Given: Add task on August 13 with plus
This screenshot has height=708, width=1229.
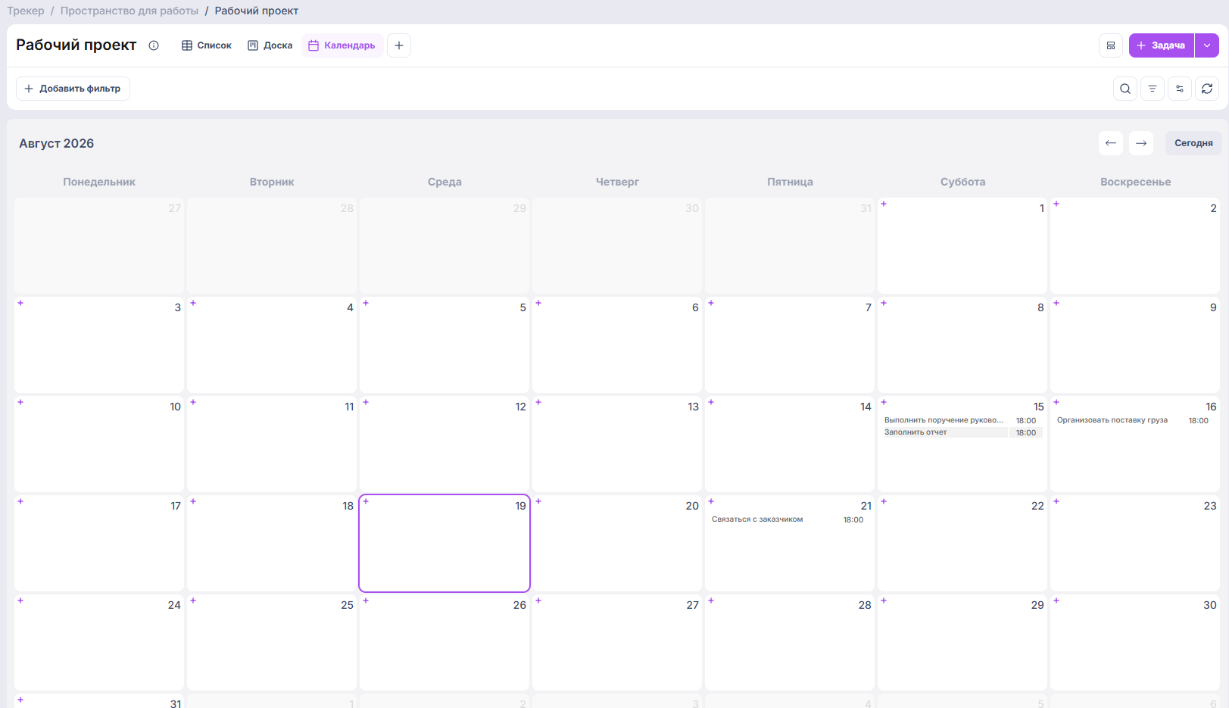Looking at the screenshot, I should [538, 402].
